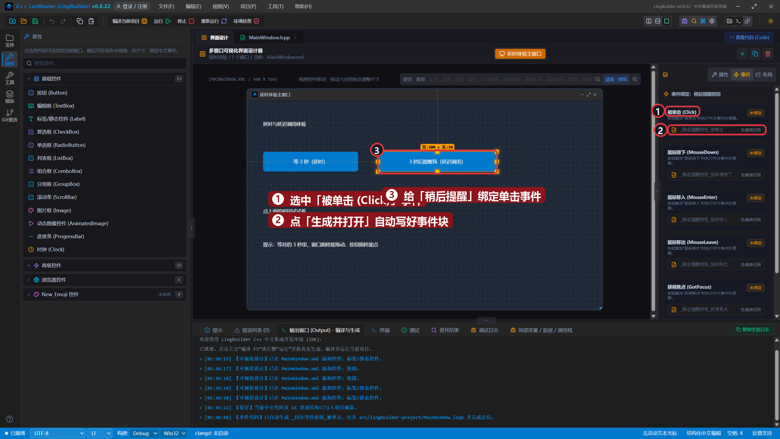
Task: Switch to 终端 output tab
Action: tap(381, 330)
